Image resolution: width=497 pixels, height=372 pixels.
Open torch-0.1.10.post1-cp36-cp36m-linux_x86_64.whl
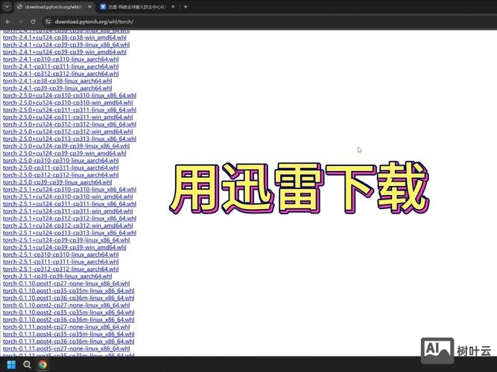click(69, 298)
